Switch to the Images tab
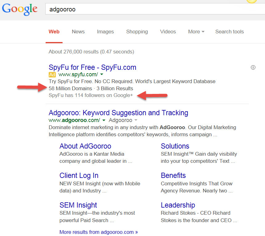 (105, 32)
